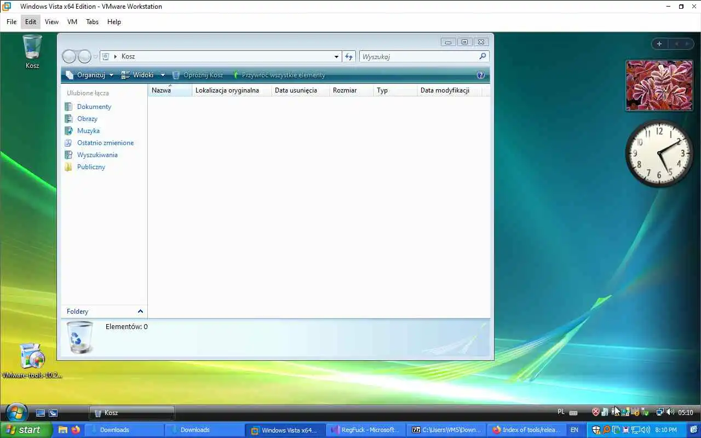Click Vista volume speaker tray icon
The width and height of the screenshot is (701, 438).
(x=670, y=412)
